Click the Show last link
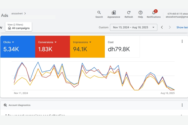This screenshot has width=188, height=125. [182, 27]
